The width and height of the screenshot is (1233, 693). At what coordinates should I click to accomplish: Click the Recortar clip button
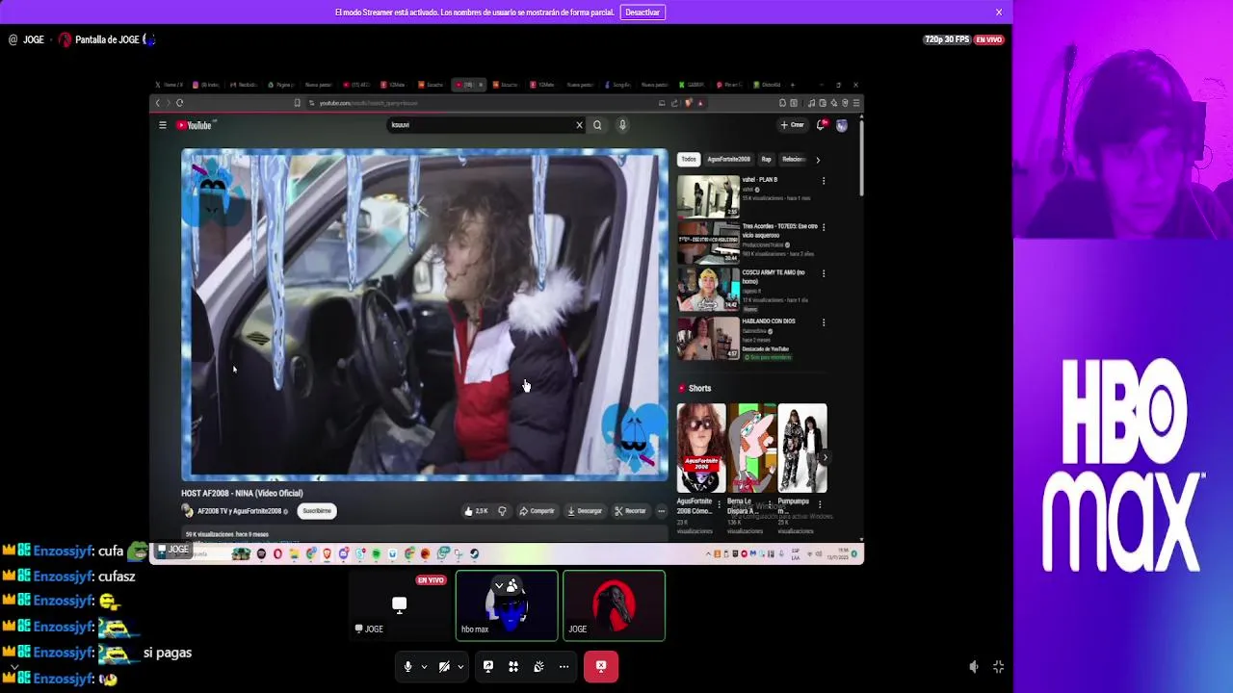pyautogui.click(x=630, y=511)
